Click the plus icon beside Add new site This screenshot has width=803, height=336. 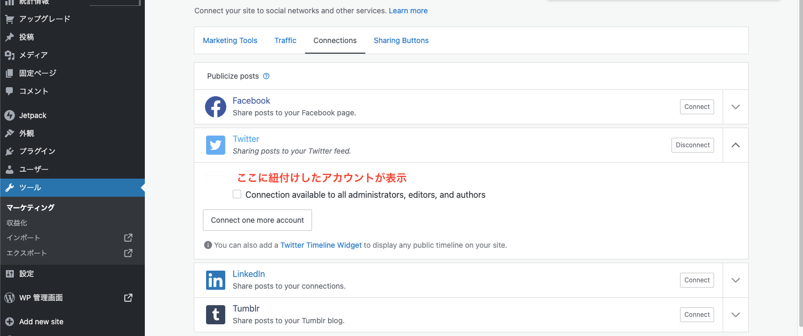click(x=10, y=322)
